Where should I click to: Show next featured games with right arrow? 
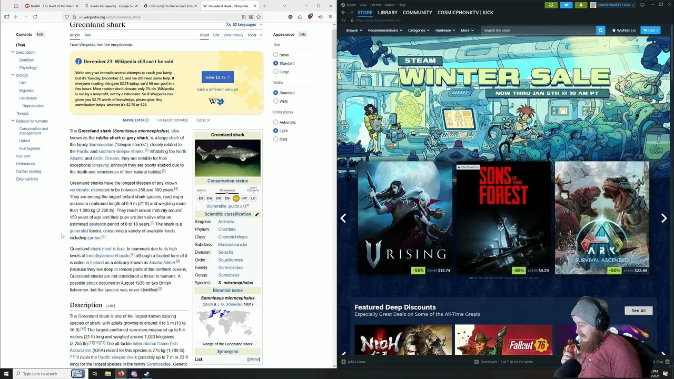pos(664,218)
